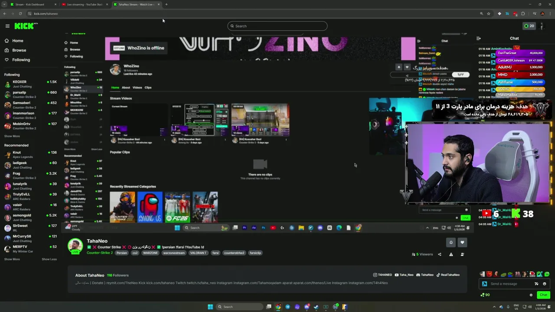The image size is (555, 312).
Task: Click the share stream icon
Action: coord(440,254)
